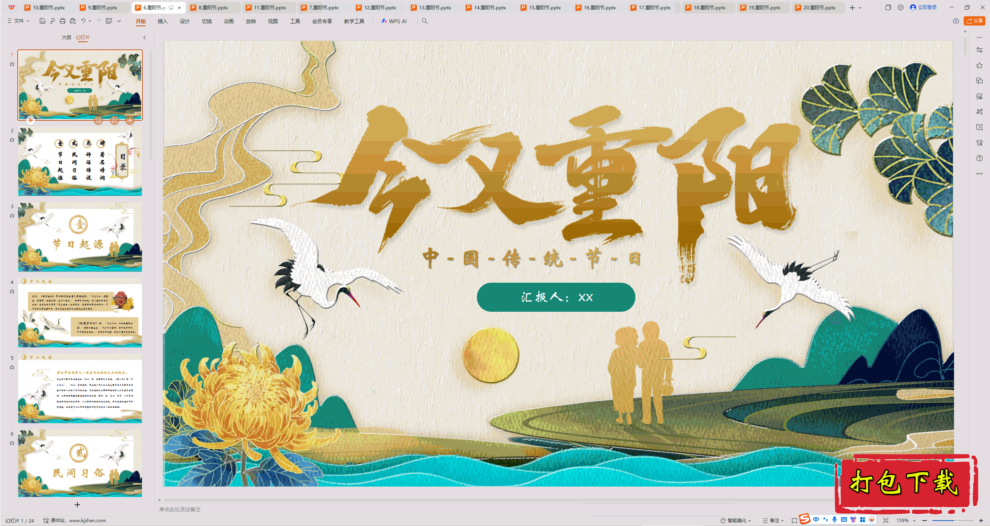This screenshot has width=990, height=526.
Task: Click the 立即登录 login link
Action: click(923, 7)
